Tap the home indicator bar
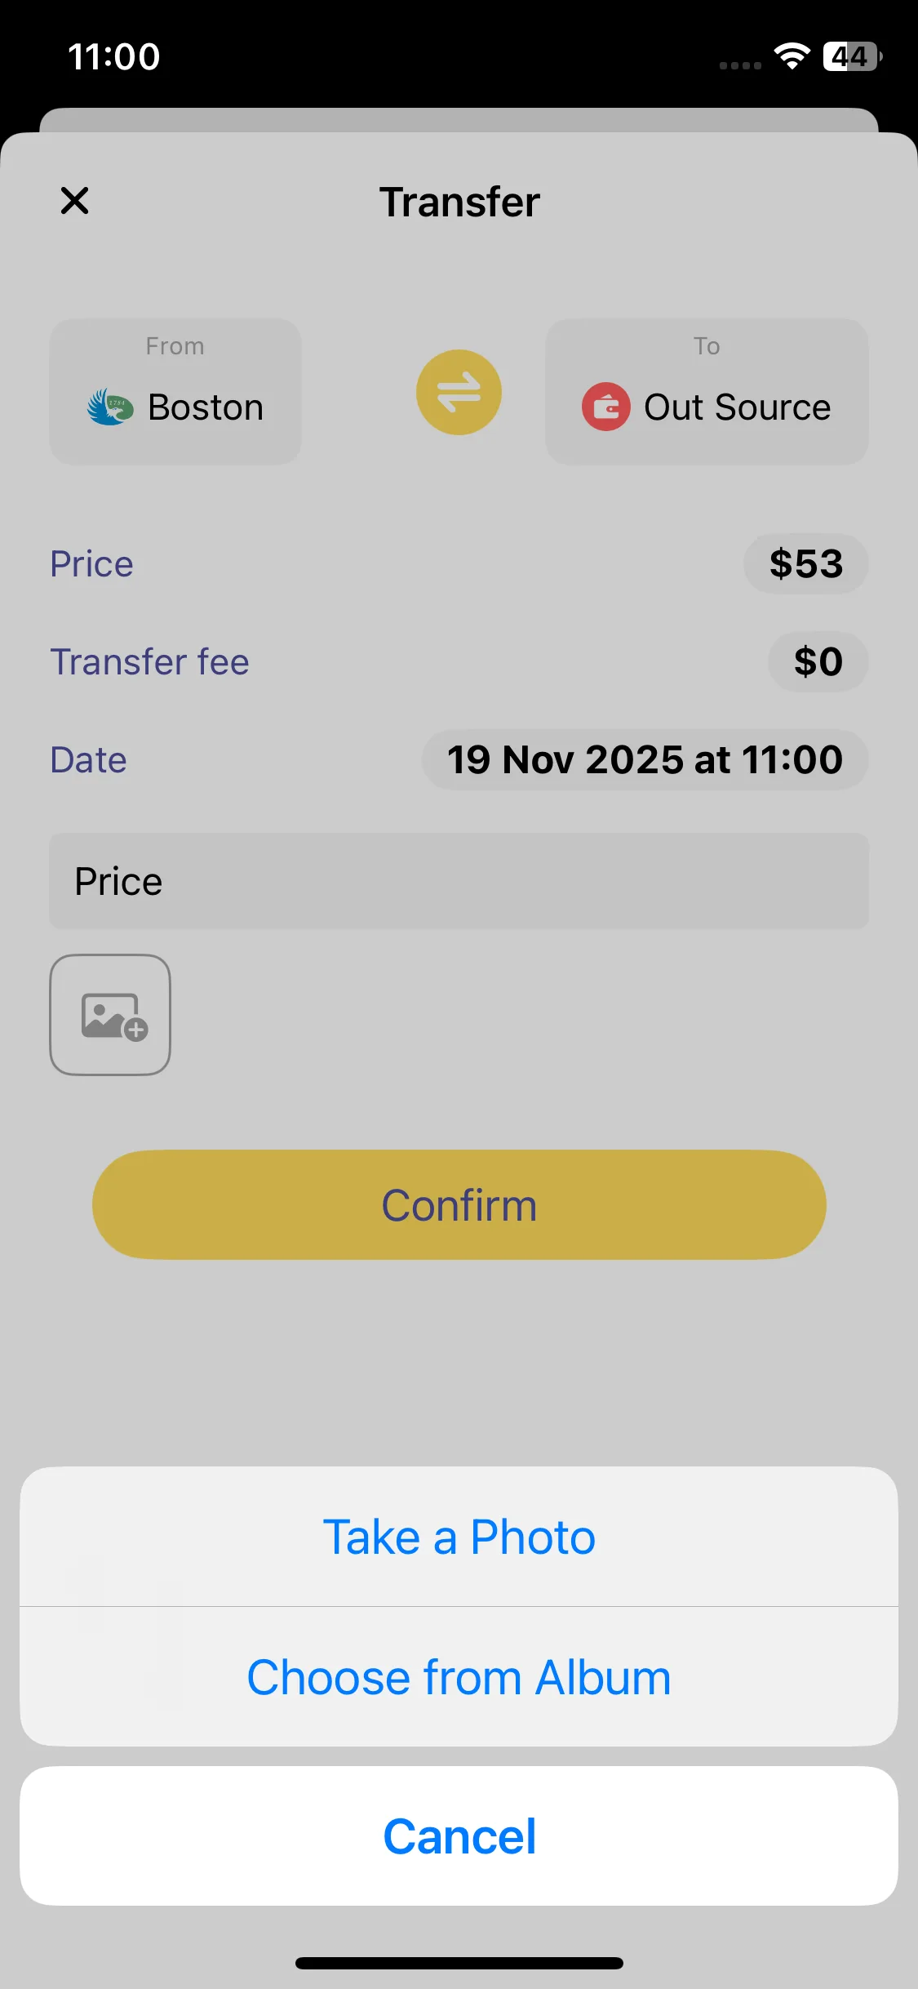The image size is (918, 1989). pyautogui.click(x=459, y=1963)
